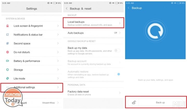Expand Additional settings chevron arrow
This screenshot has height=110, width=187.
(x=58, y=87)
